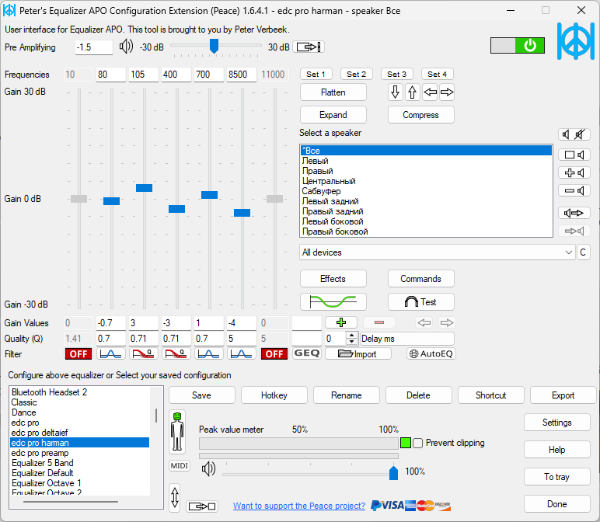
Task: Shift gains down with the down arrow
Action: click(x=396, y=92)
